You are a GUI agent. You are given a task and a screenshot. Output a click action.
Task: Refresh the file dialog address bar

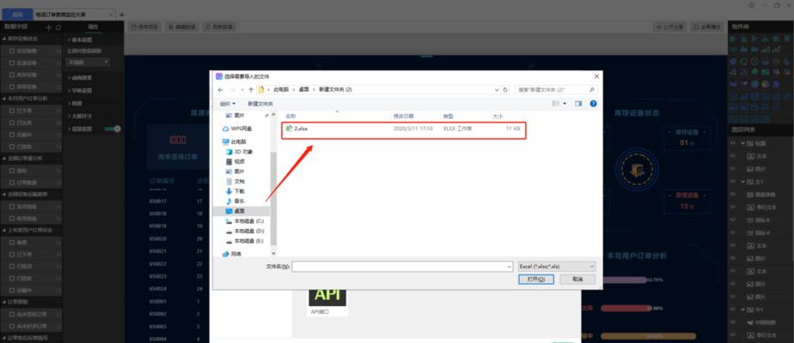pyautogui.click(x=505, y=90)
